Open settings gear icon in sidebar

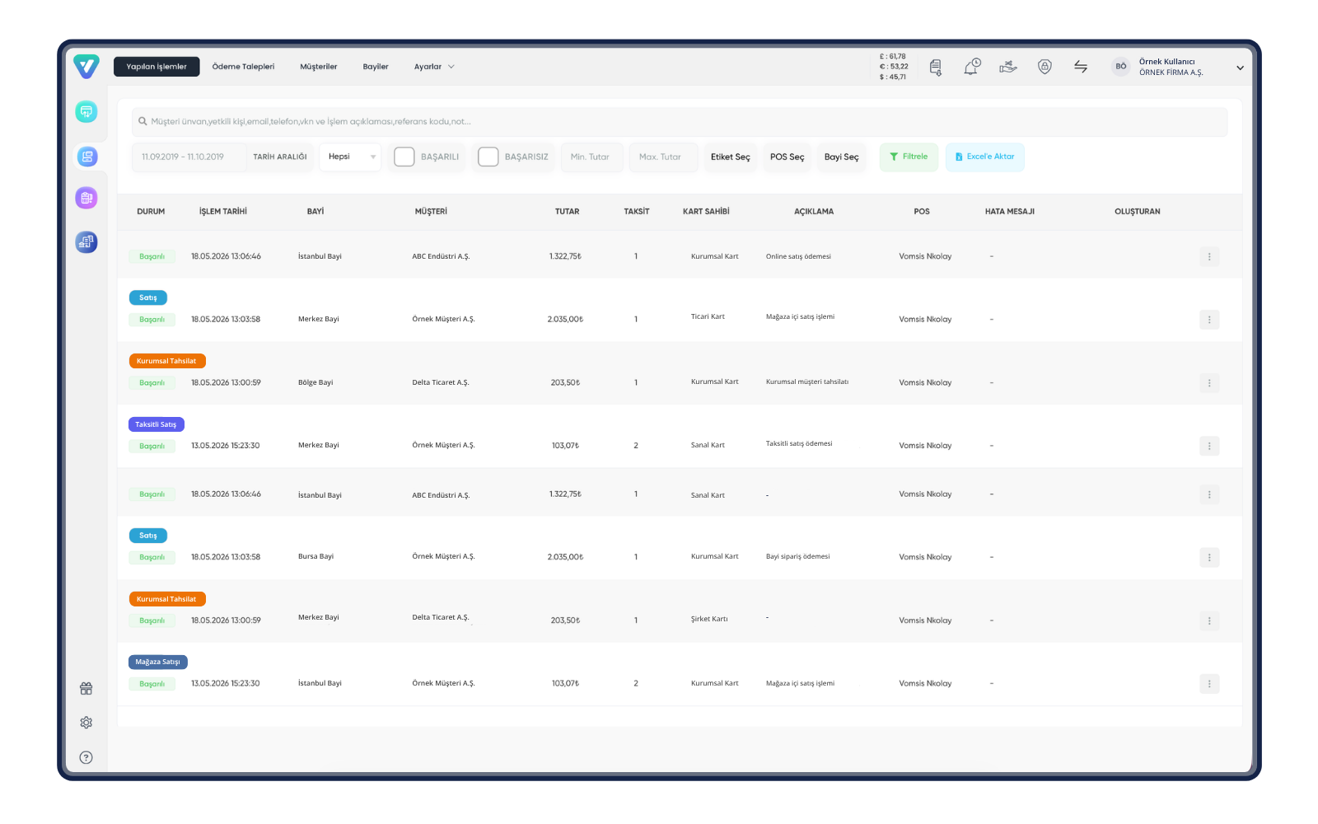[x=86, y=723]
